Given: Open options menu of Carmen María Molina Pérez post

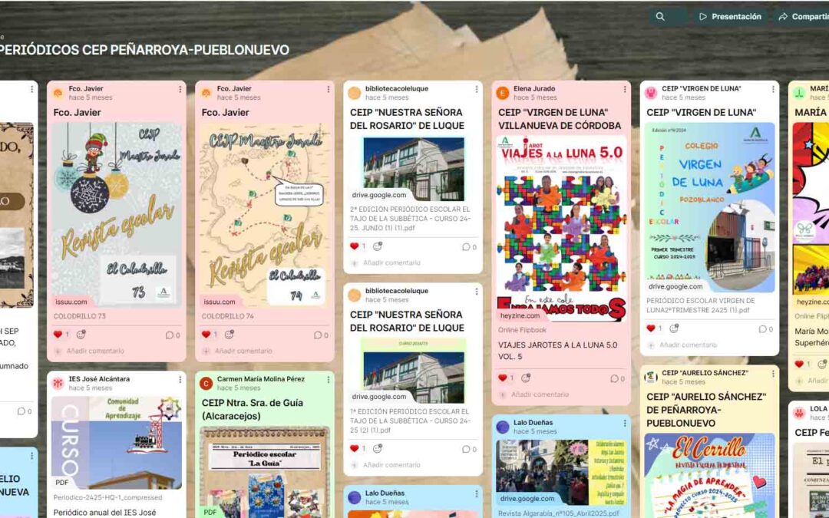Looking at the screenshot, I should pyautogui.click(x=329, y=380).
